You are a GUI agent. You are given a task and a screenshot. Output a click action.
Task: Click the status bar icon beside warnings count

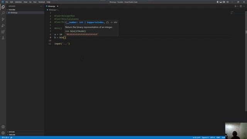(11, 137)
